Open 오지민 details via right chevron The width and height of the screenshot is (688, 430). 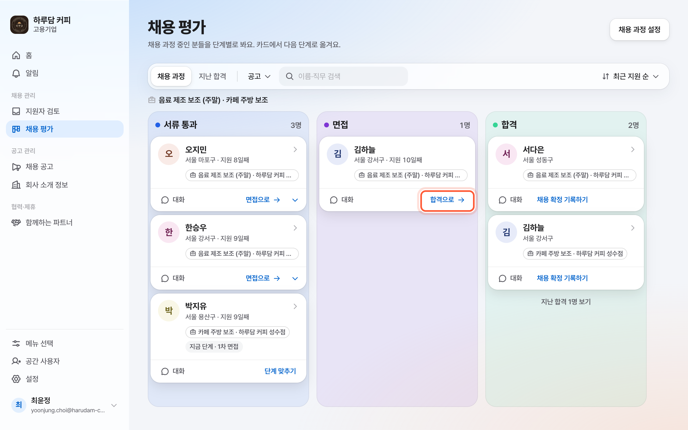click(x=295, y=150)
